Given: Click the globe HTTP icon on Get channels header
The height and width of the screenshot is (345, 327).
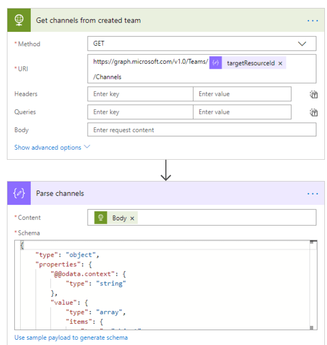Looking at the screenshot, I should tap(19, 20).
